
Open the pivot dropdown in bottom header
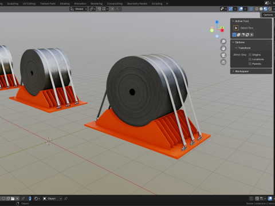click(x=37, y=199)
